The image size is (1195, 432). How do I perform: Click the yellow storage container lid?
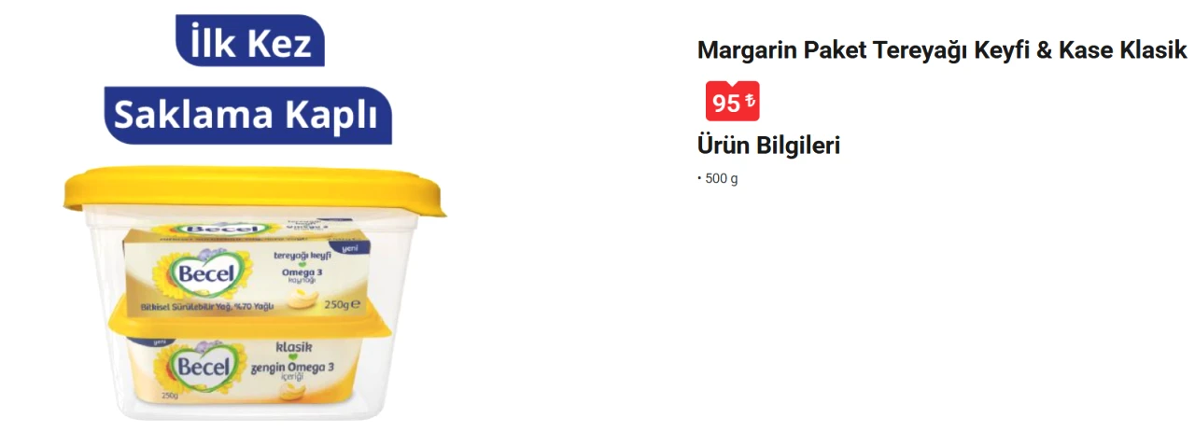(x=252, y=191)
